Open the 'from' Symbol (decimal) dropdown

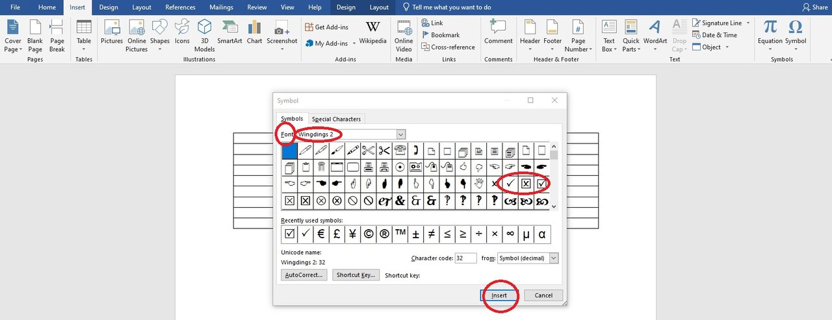[x=553, y=258]
